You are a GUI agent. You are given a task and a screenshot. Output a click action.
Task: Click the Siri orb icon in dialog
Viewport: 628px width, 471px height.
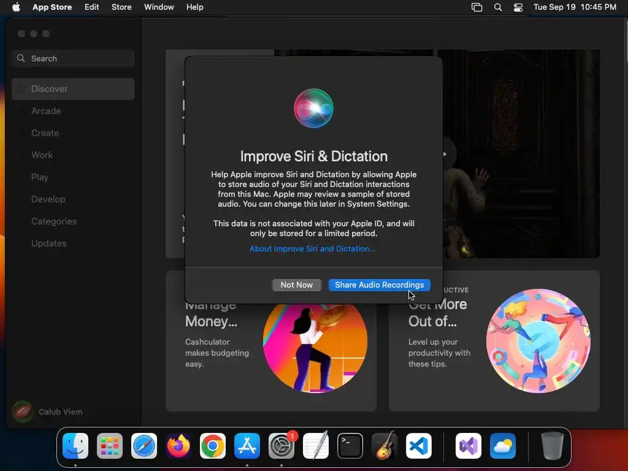pos(313,108)
